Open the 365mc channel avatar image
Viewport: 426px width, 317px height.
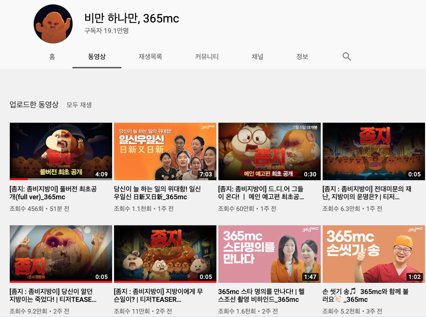pos(53,24)
